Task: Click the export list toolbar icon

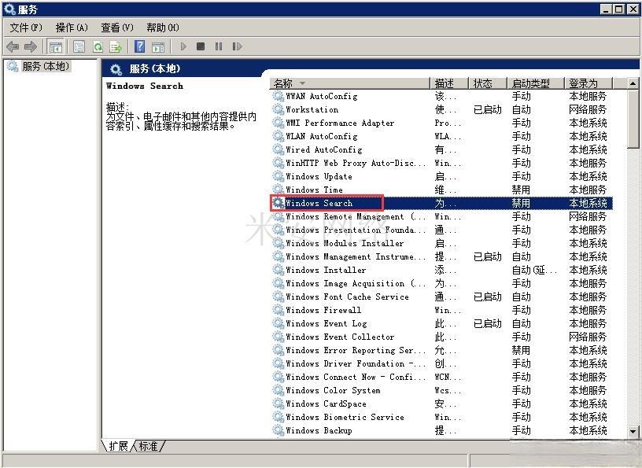Action: (116, 46)
